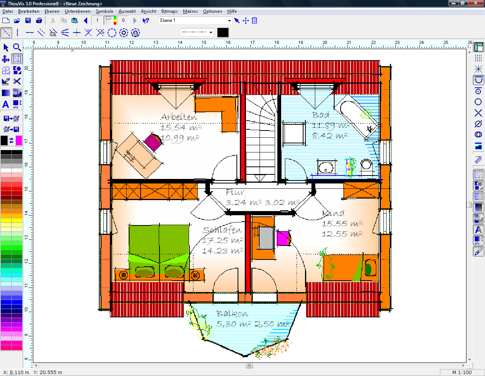Click the blue previous-layer arrow button
485x376 pixels.
[x=86, y=20]
